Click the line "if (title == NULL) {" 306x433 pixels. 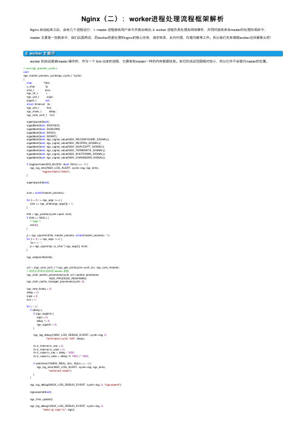tap(38, 217)
